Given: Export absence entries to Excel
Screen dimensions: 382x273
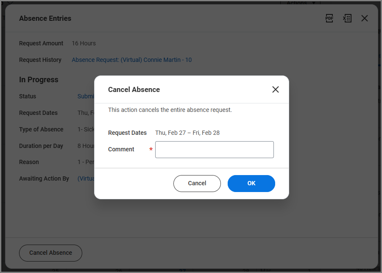Looking at the screenshot, I should pyautogui.click(x=347, y=18).
